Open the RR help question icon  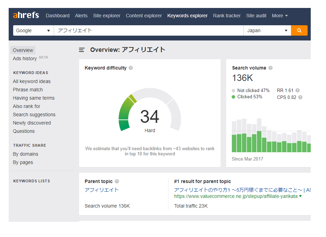298,90
